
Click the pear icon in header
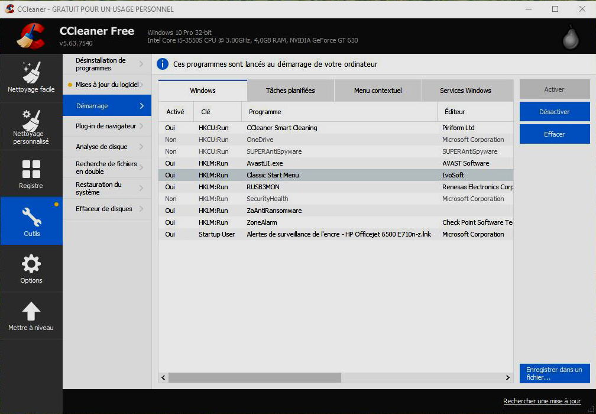tap(571, 37)
